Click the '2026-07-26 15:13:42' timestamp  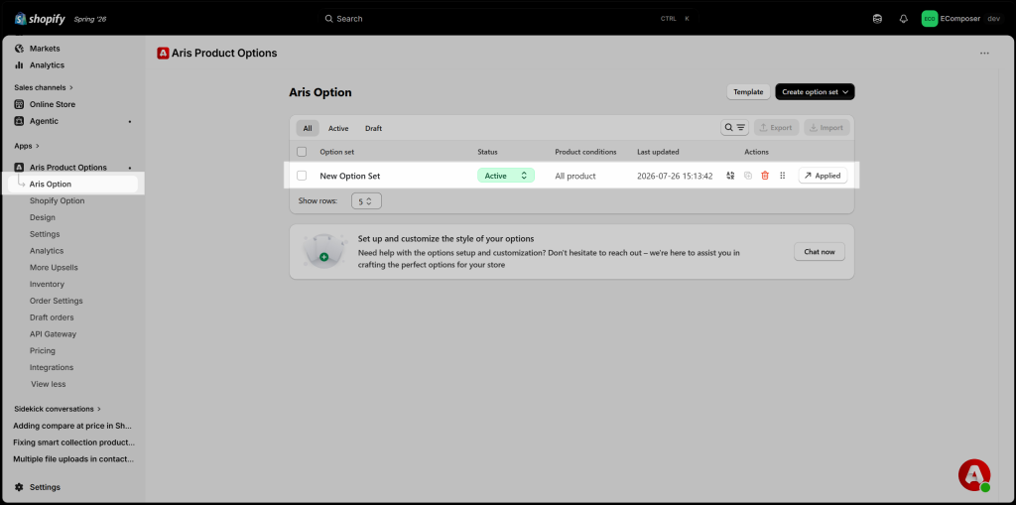click(675, 176)
